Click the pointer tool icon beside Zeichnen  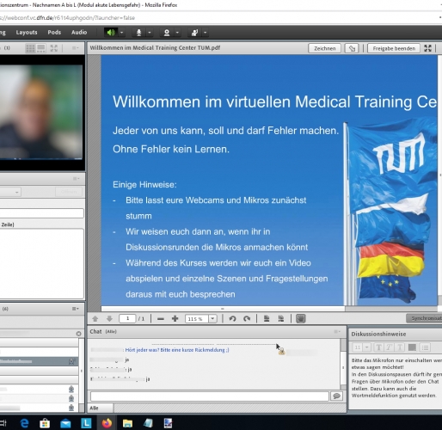click(352, 48)
